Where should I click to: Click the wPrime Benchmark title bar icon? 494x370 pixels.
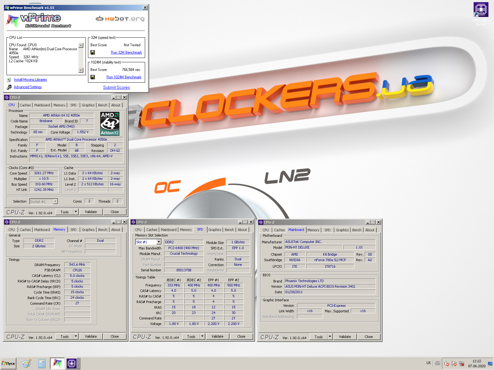(x=7, y=8)
